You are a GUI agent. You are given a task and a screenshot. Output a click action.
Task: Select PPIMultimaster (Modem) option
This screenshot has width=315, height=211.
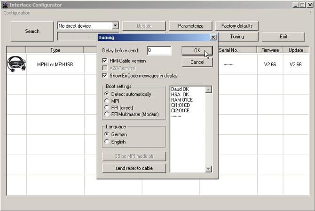point(107,114)
